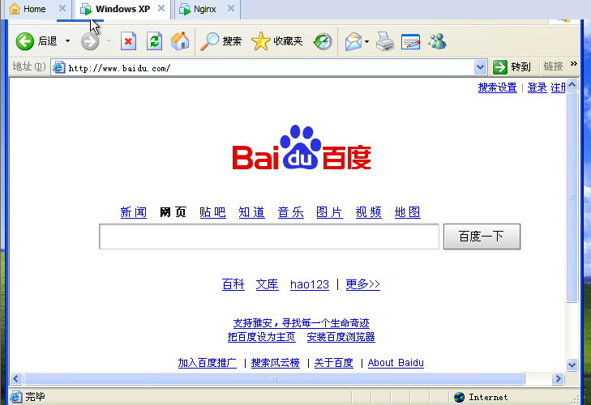Click the vertical scrollbar thumb
The image size is (591, 405).
(x=572, y=197)
